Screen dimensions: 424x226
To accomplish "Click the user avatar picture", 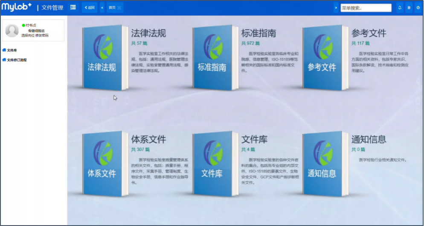I will (12, 31).
